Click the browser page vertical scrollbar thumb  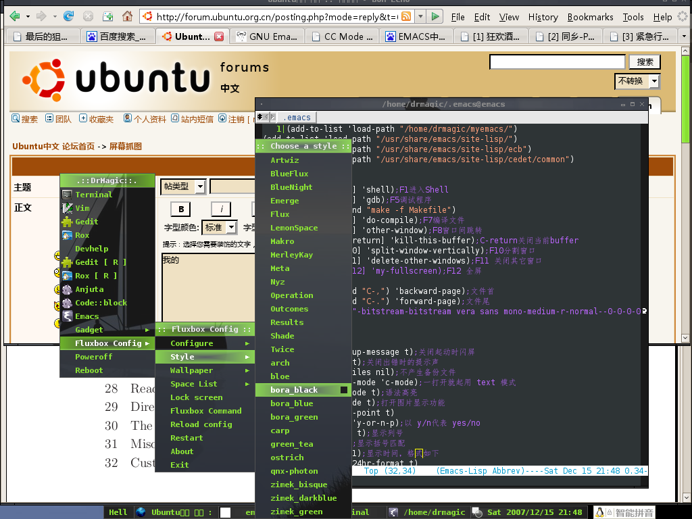point(685,99)
